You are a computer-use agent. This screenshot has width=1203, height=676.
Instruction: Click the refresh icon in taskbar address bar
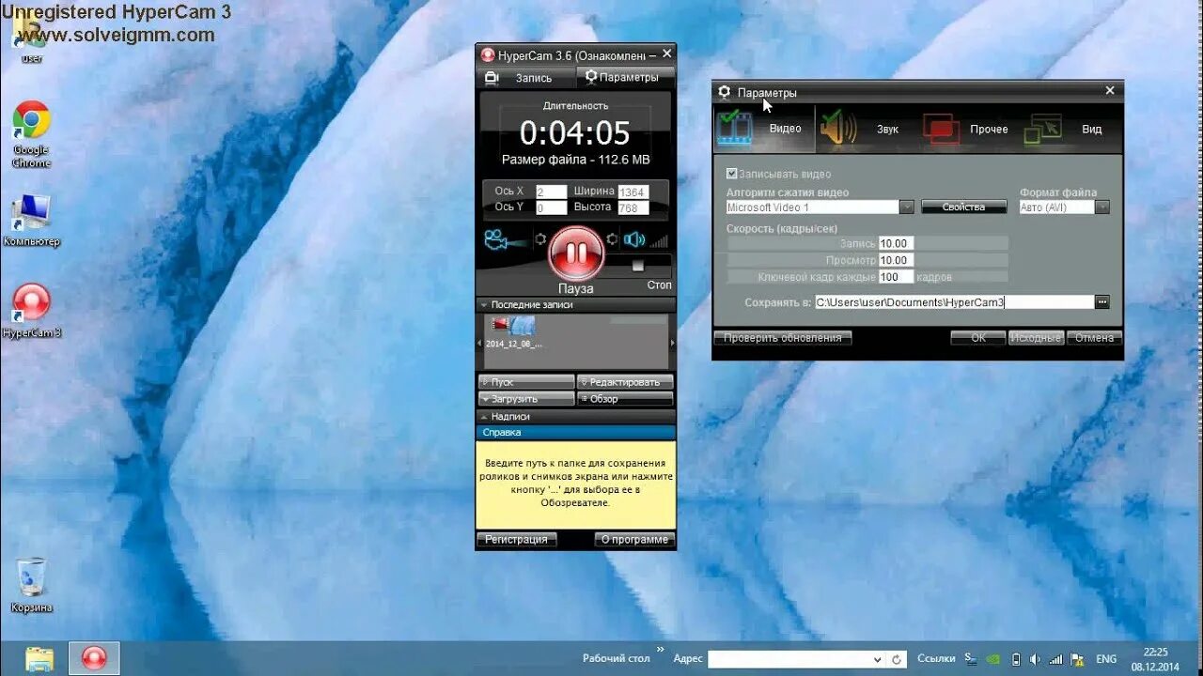897,659
